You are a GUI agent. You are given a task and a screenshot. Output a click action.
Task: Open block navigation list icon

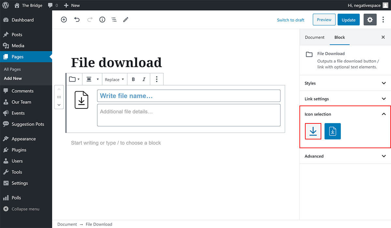coord(114,20)
